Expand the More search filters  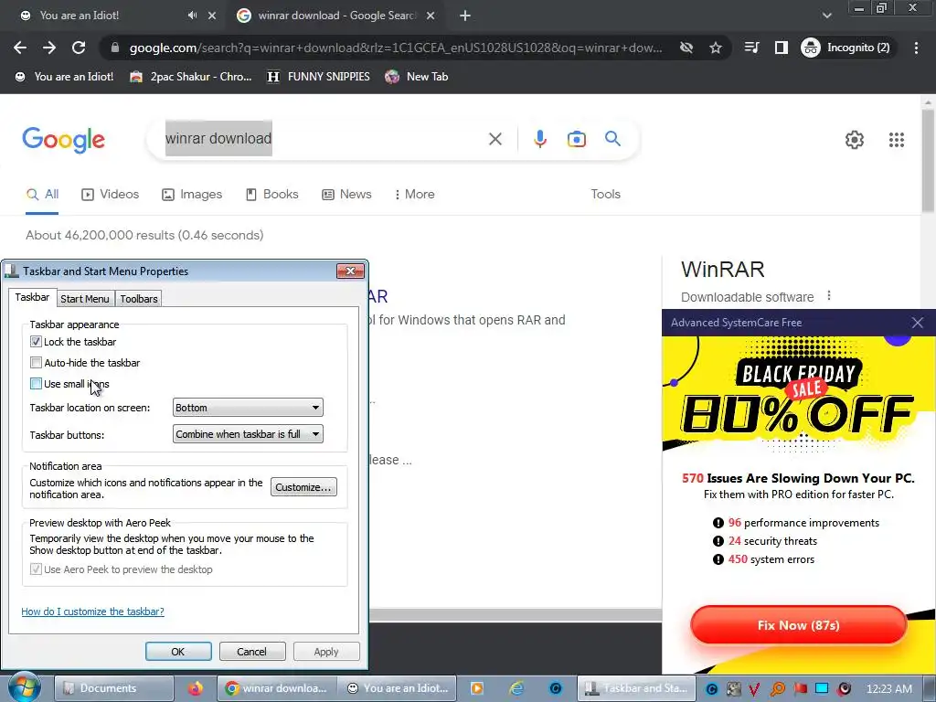pos(414,195)
